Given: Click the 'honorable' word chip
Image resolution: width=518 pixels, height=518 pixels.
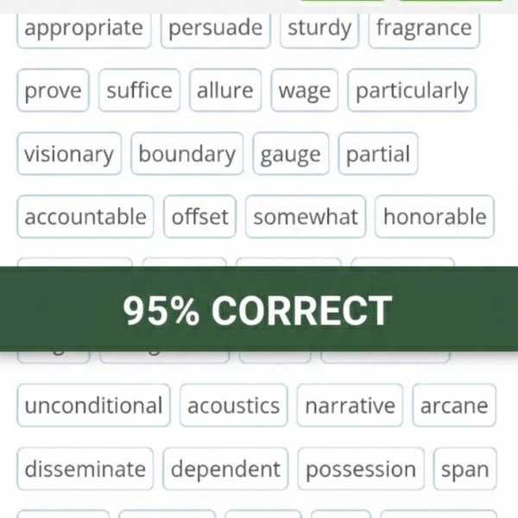Looking at the screenshot, I should coord(435,217).
